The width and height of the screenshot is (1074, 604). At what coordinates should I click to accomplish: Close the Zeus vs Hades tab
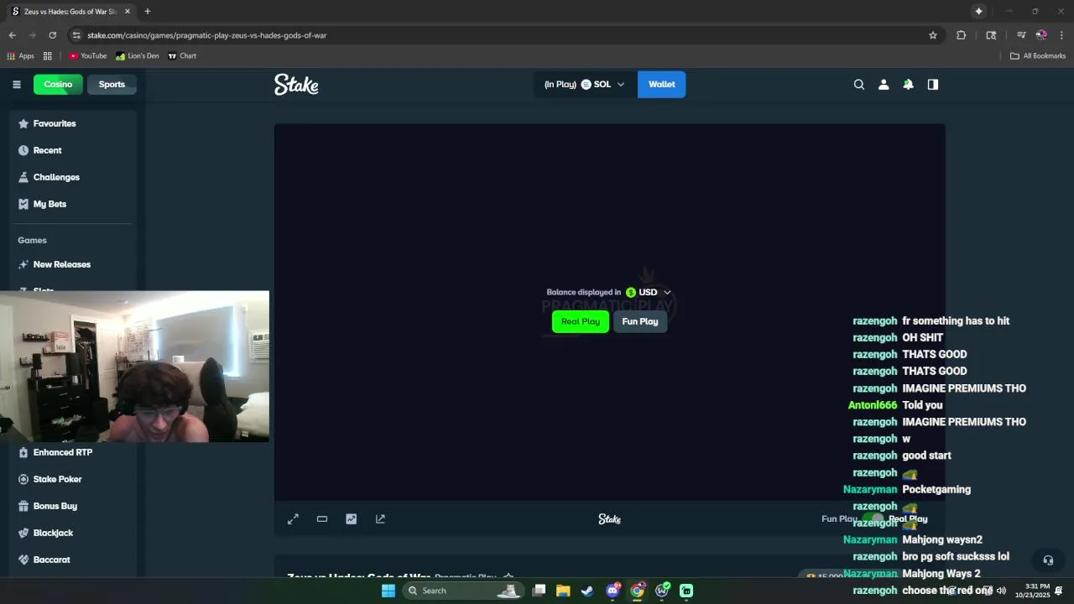[128, 11]
